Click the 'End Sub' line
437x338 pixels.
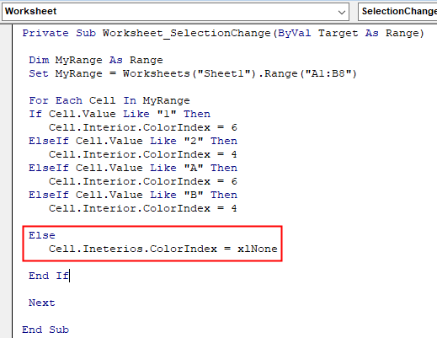tap(45, 330)
